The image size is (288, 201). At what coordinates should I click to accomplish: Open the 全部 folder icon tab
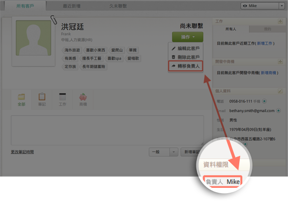[x=21, y=100]
